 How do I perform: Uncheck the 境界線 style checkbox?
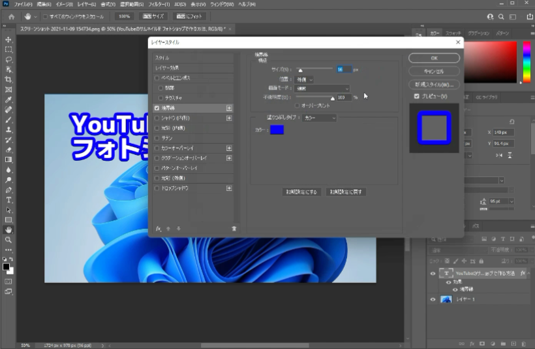(x=157, y=108)
